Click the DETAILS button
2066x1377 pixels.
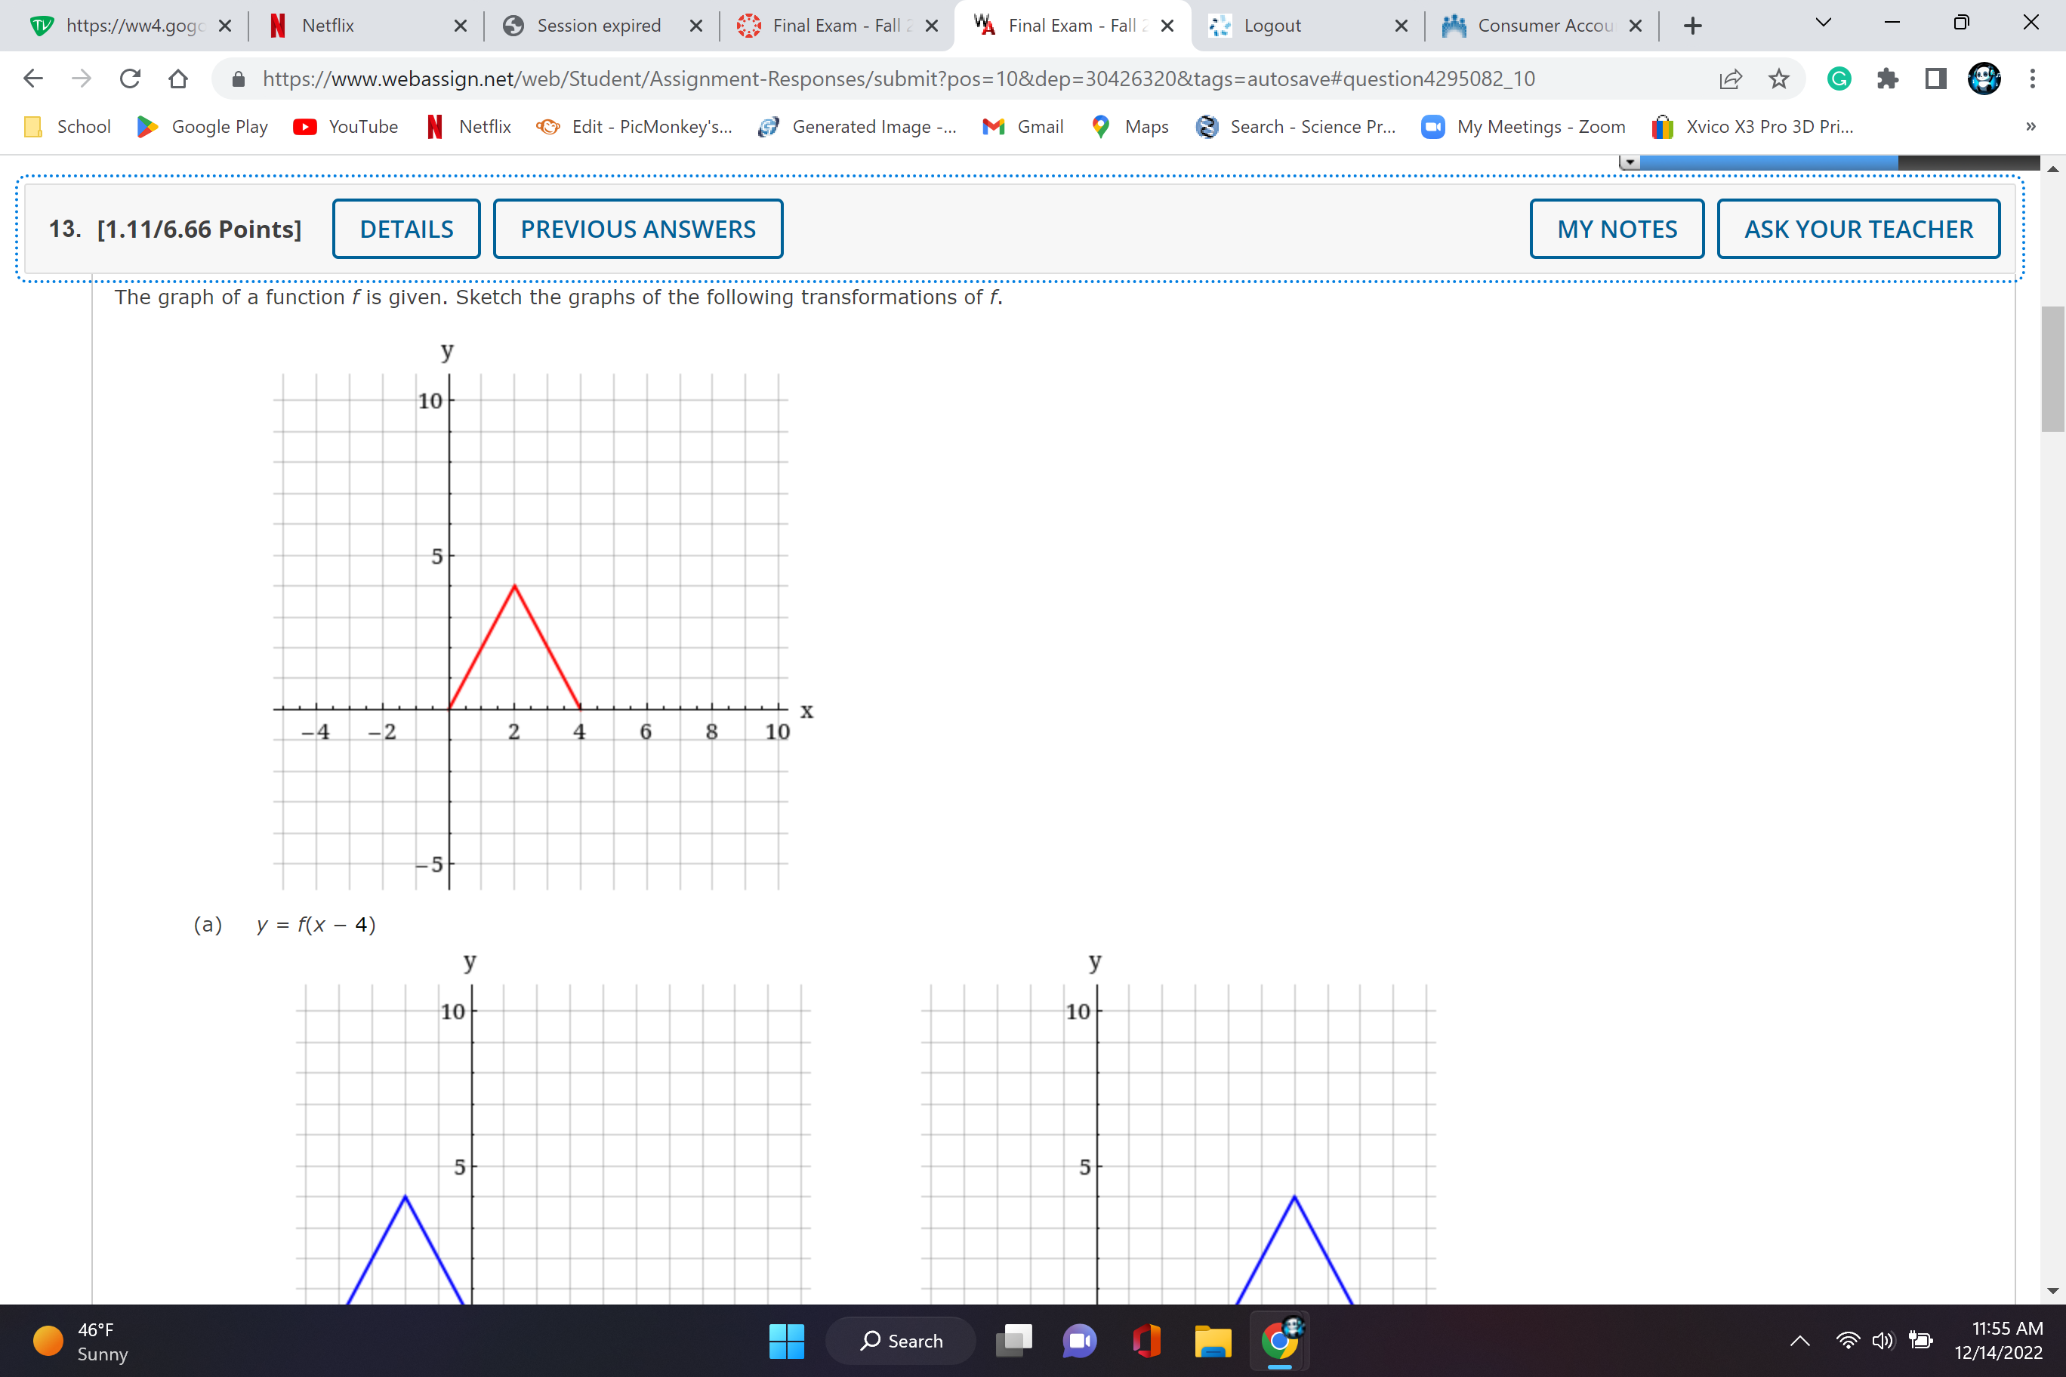pos(405,229)
